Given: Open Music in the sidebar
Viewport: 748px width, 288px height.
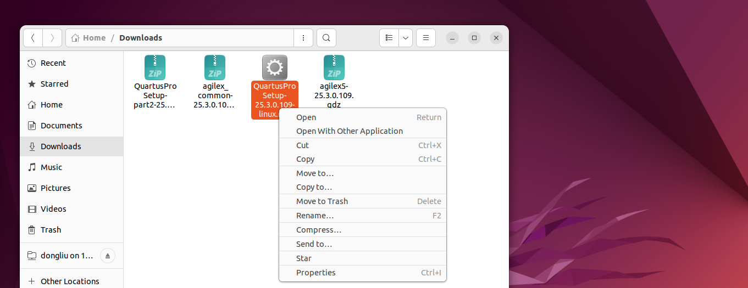Looking at the screenshot, I should 71,167.
